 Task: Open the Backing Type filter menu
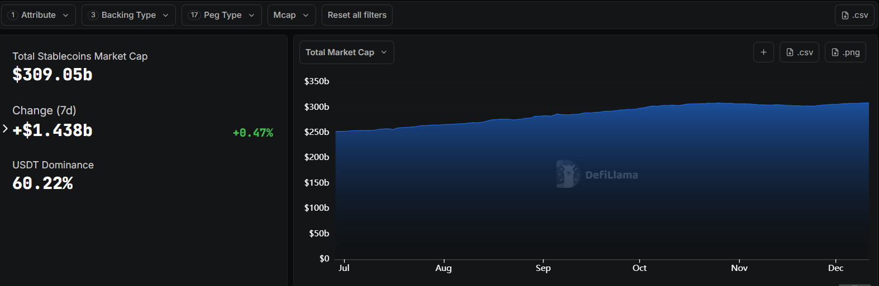pyautogui.click(x=128, y=15)
